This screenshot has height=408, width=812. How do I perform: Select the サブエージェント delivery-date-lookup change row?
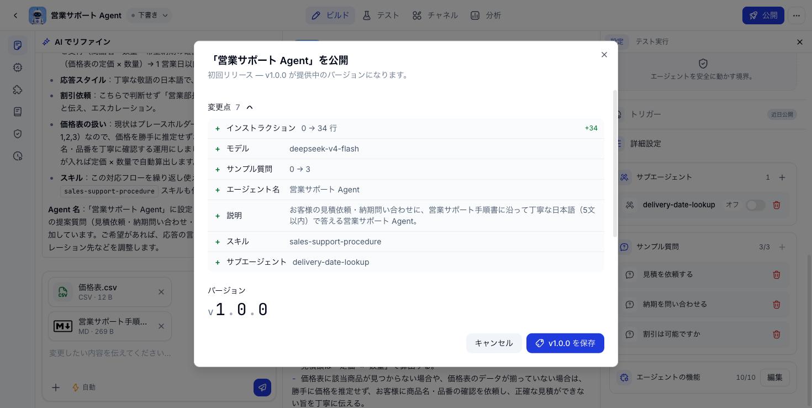pyautogui.click(x=406, y=262)
